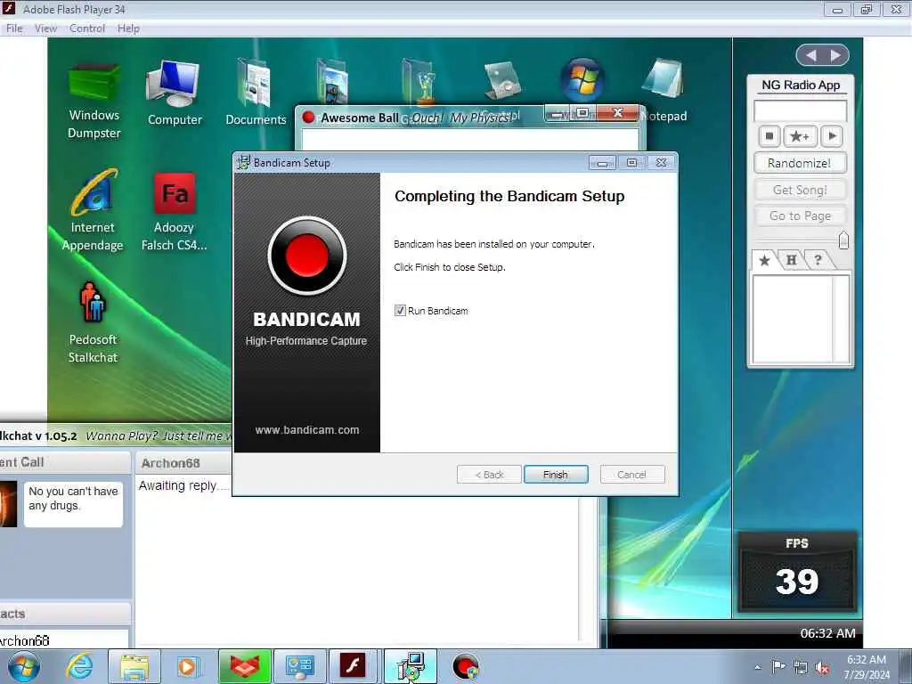Click the left arrow above NG Radio App

pyautogui.click(x=810, y=55)
